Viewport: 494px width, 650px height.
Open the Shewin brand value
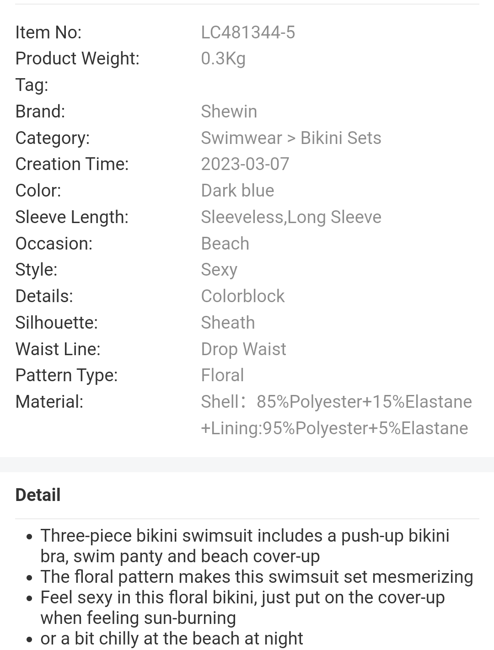coord(229,112)
